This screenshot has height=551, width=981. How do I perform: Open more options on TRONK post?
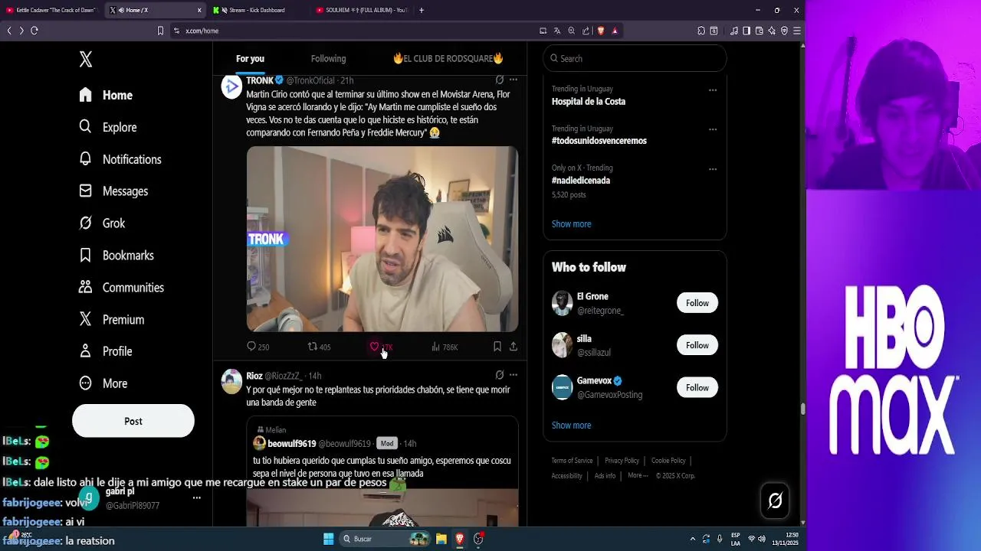click(x=513, y=80)
